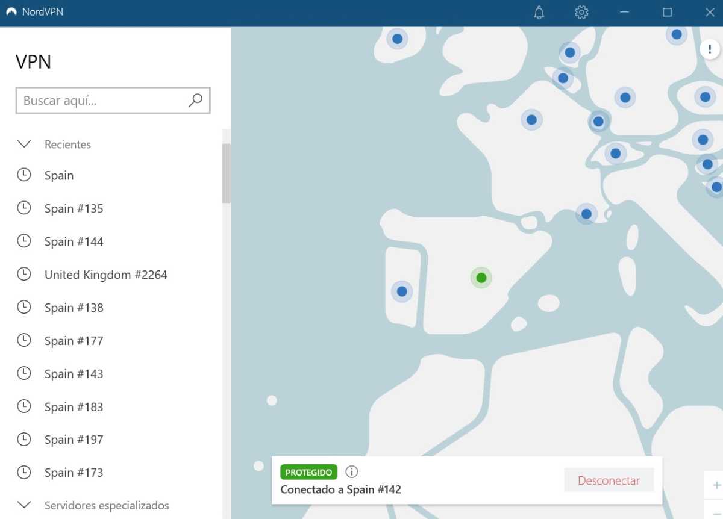Click the PROTEGIDO status badge
This screenshot has width=723, height=519.
click(x=308, y=472)
